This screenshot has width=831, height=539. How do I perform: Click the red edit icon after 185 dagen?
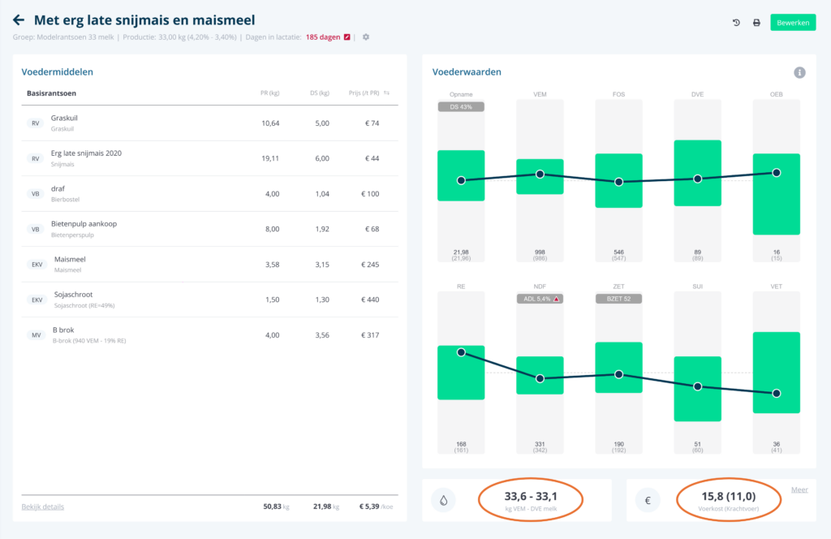(x=347, y=37)
